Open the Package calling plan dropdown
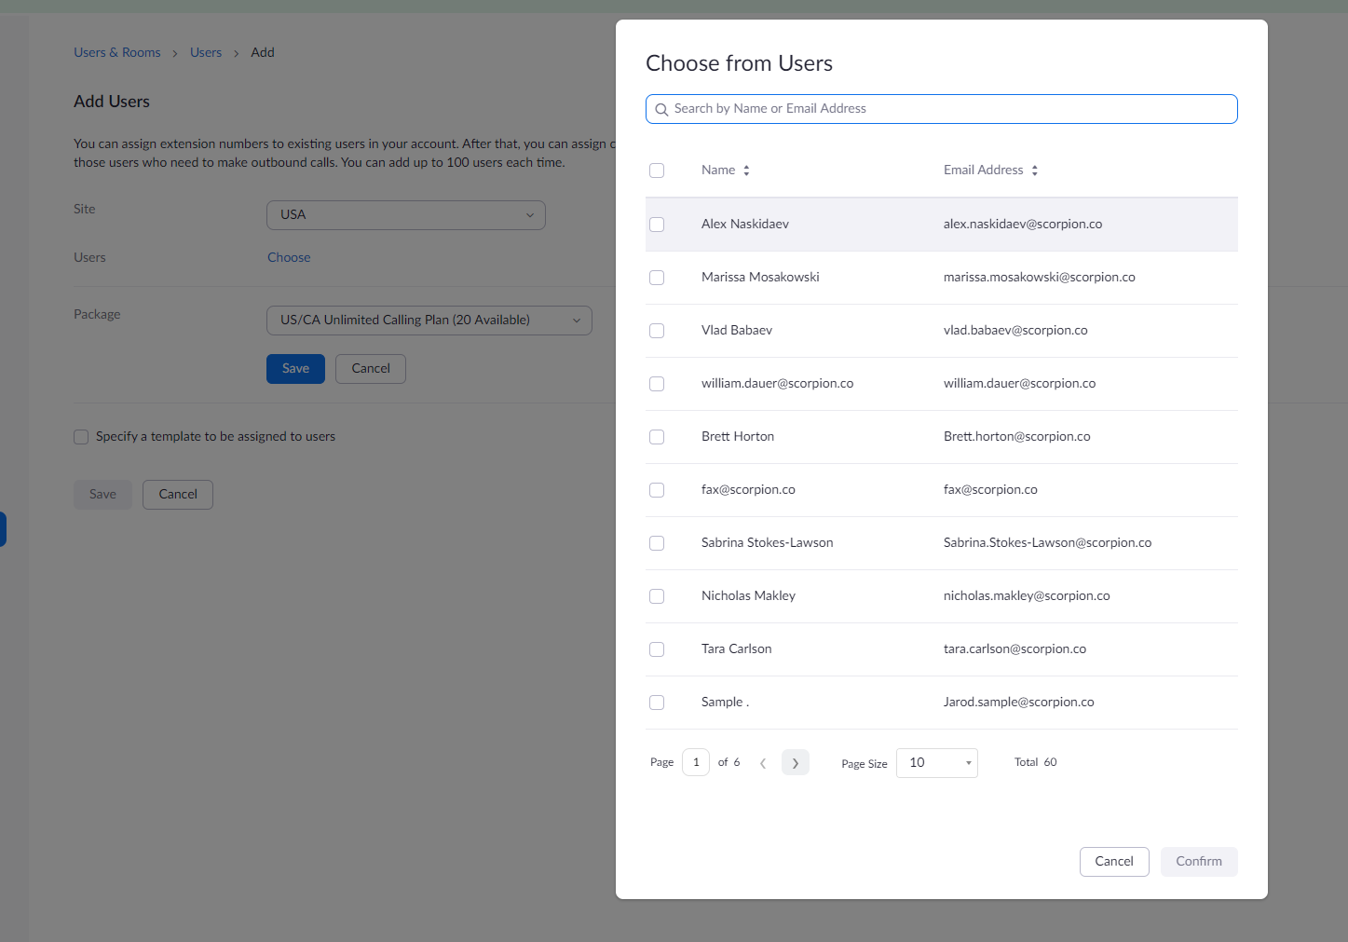This screenshot has height=942, width=1348. pos(429,321)
